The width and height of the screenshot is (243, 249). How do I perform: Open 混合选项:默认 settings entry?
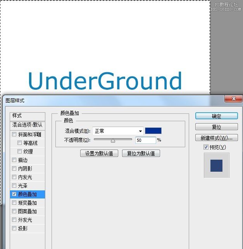click(28, 125)
